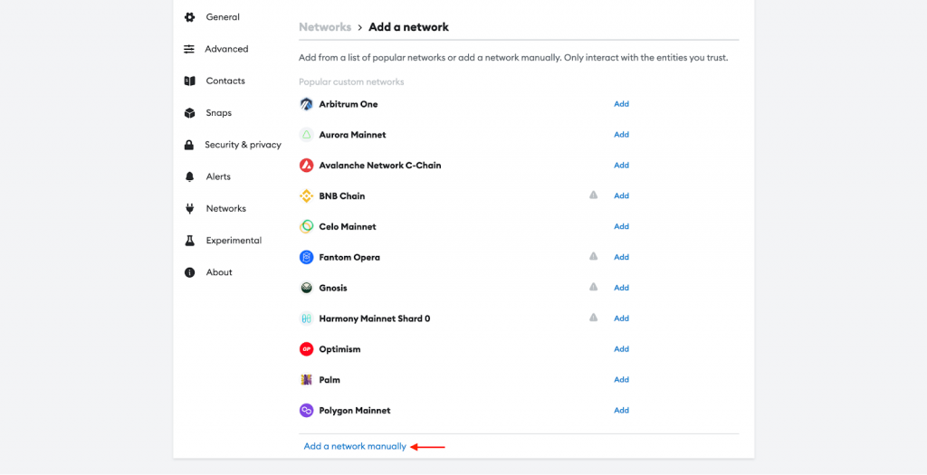
Task: Add the Arbitrum One network
Action: click(621, 104)
